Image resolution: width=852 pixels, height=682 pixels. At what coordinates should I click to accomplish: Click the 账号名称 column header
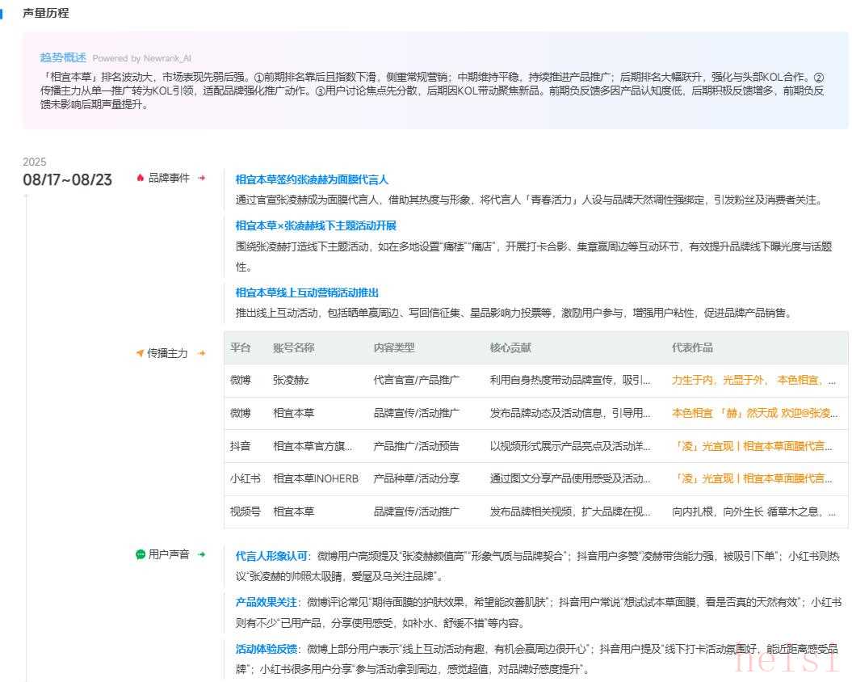pyautogui.click(x=293, y=347)
